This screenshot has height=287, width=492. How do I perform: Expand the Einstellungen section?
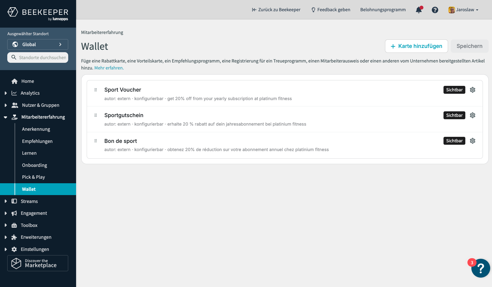click(5, 249)
